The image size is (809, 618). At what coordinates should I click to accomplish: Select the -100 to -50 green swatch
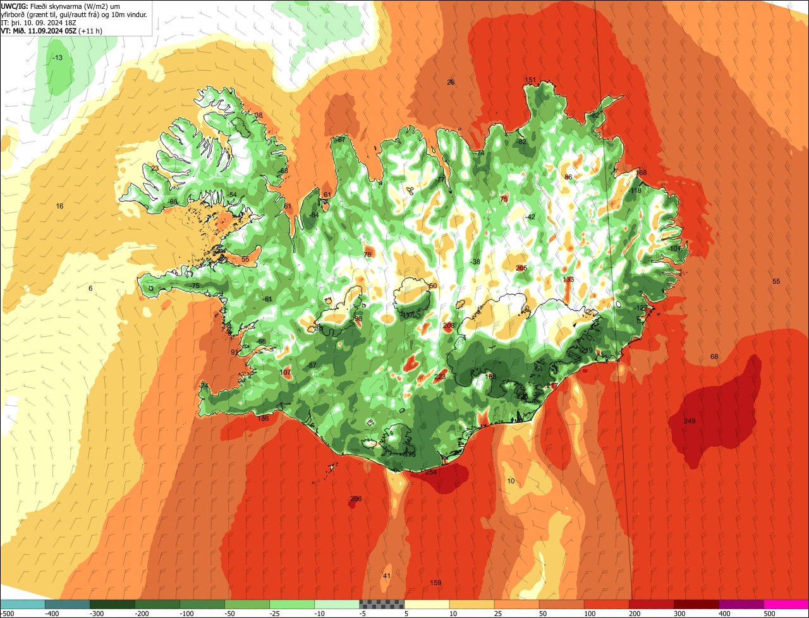pos(202,604)
